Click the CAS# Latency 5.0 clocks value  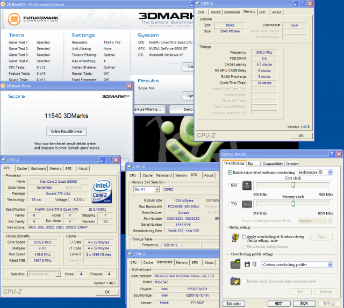(x=264, y=65)
